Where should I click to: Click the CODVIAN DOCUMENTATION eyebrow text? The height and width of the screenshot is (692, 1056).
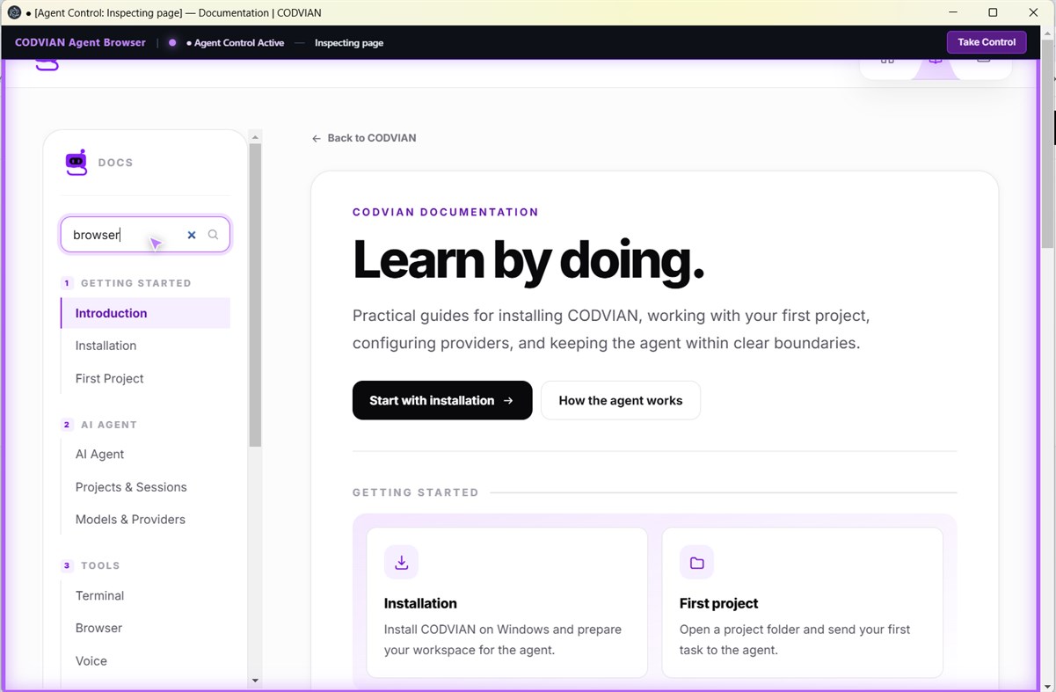446,212
